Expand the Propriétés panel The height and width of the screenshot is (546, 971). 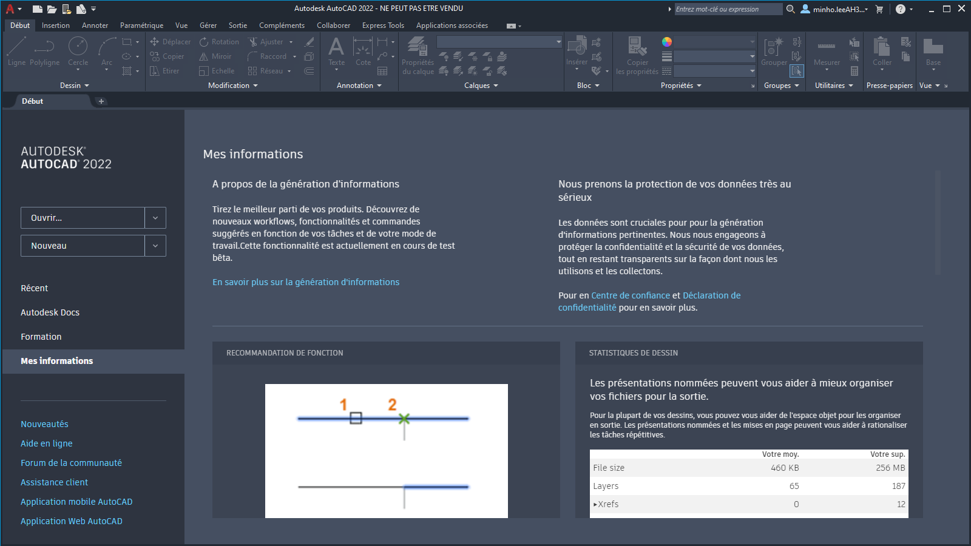coord(681,86)
